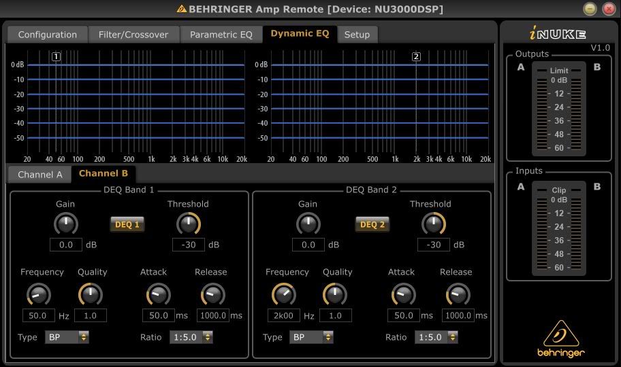The width and height of the screenshot is (621, 367).
Task: Click the behringer logo at bottom right
Action: coord(560,338)
